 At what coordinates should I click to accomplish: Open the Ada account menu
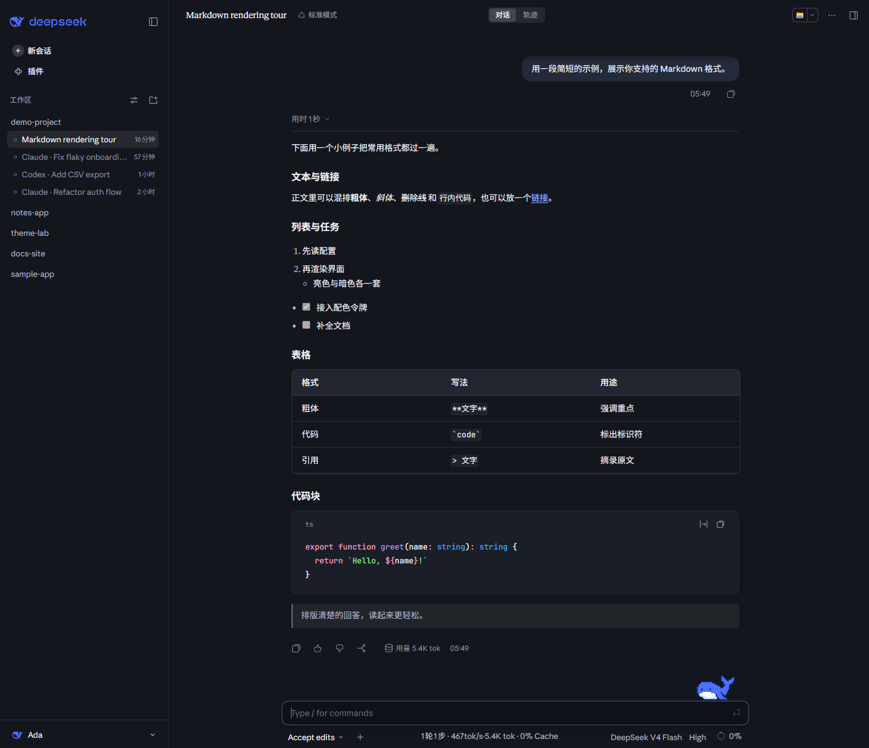point(84,735)
